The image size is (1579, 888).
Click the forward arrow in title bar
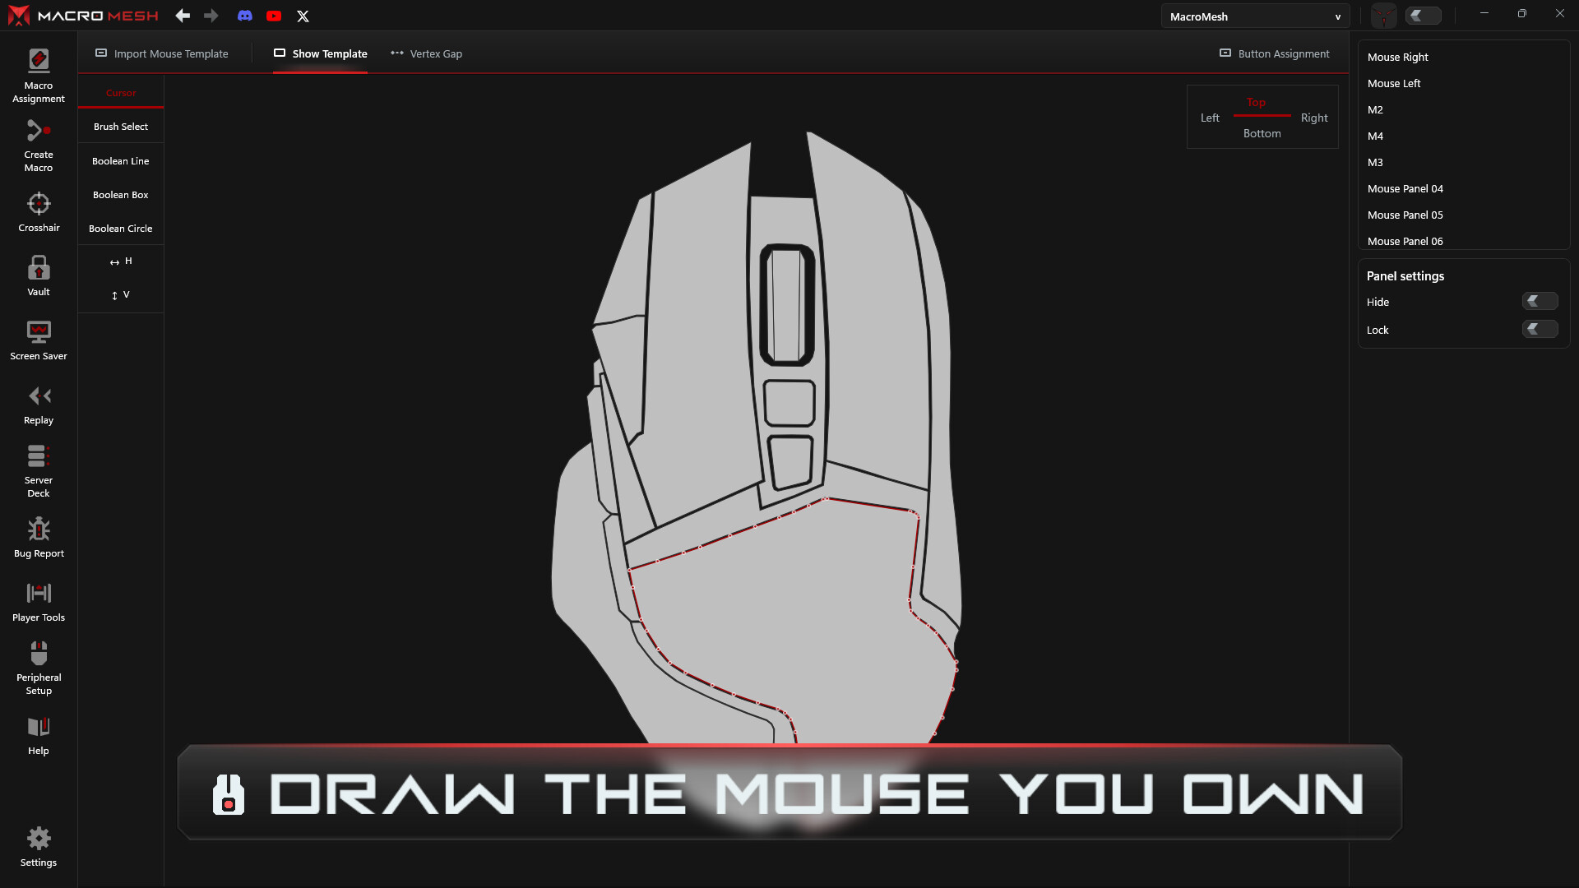click(x=211, y=16)
